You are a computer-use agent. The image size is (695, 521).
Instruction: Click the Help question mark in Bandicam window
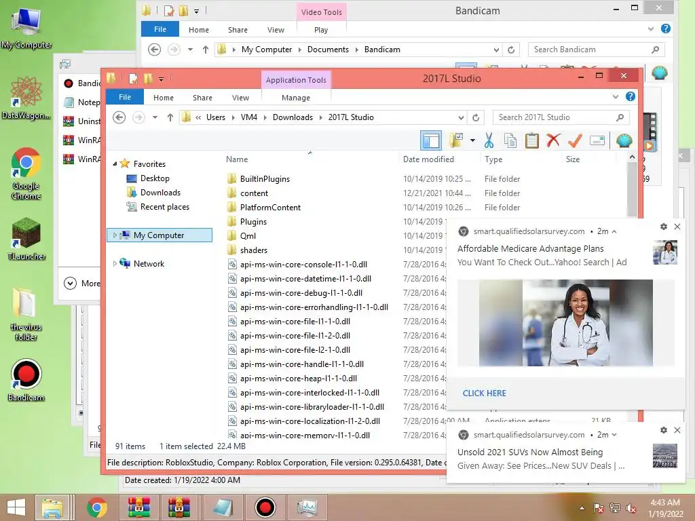pyautogui.click(x=665, y=28)
